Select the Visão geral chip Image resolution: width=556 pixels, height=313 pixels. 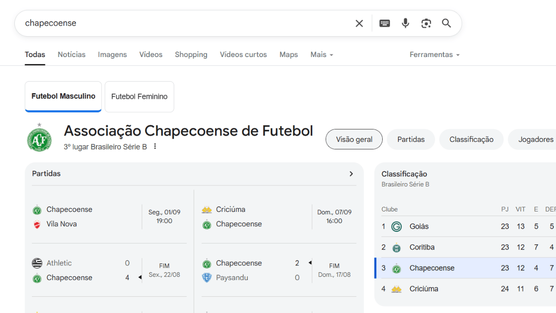[x=354, y=139]
